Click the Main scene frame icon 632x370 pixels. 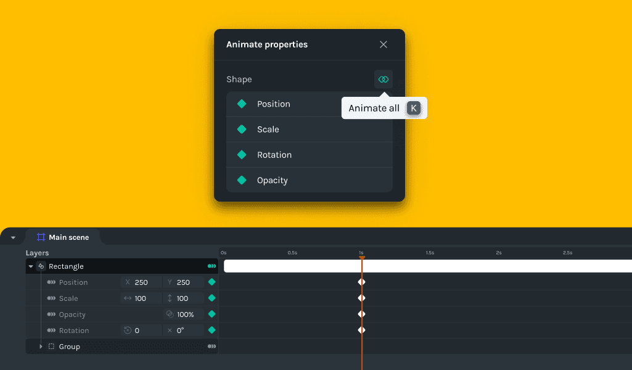40,236
